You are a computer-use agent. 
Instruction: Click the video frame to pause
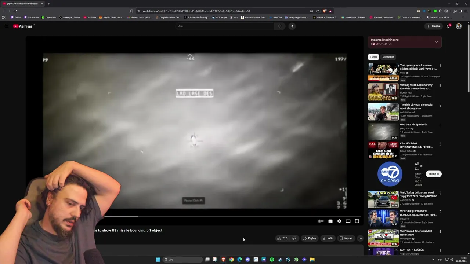pyautogui.click(x=195, y=130)
